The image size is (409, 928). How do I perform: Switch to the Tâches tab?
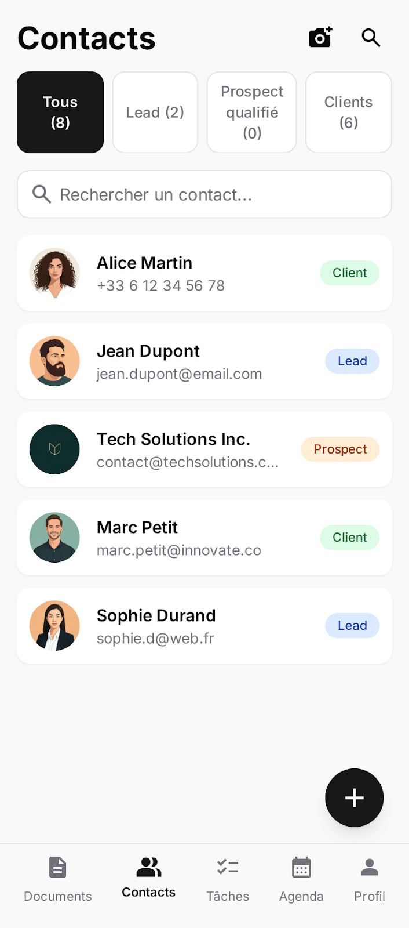pyautogui.click(x=228, y=879)
